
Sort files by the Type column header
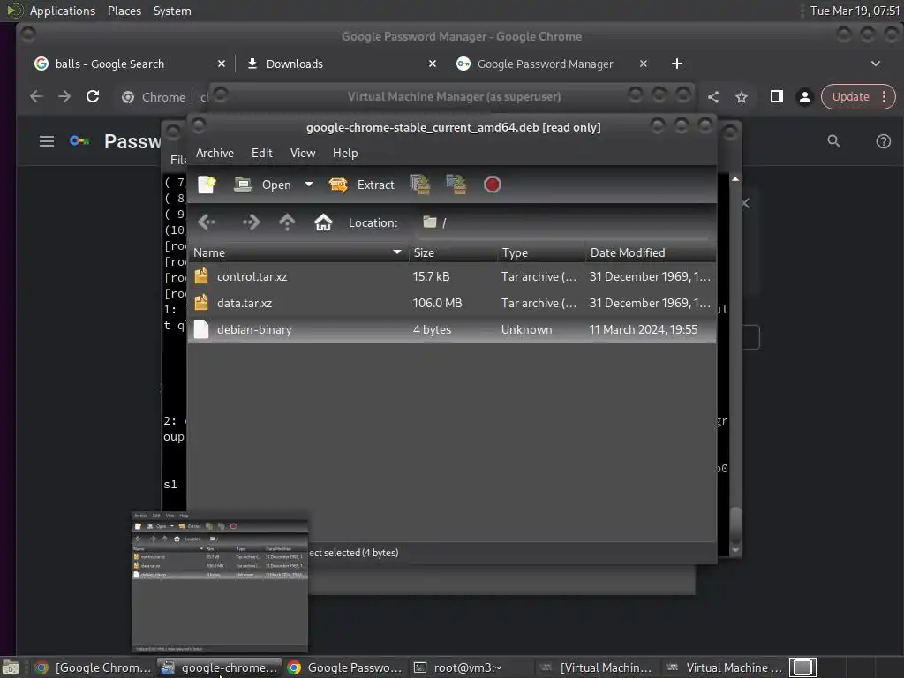coord(541,252)
